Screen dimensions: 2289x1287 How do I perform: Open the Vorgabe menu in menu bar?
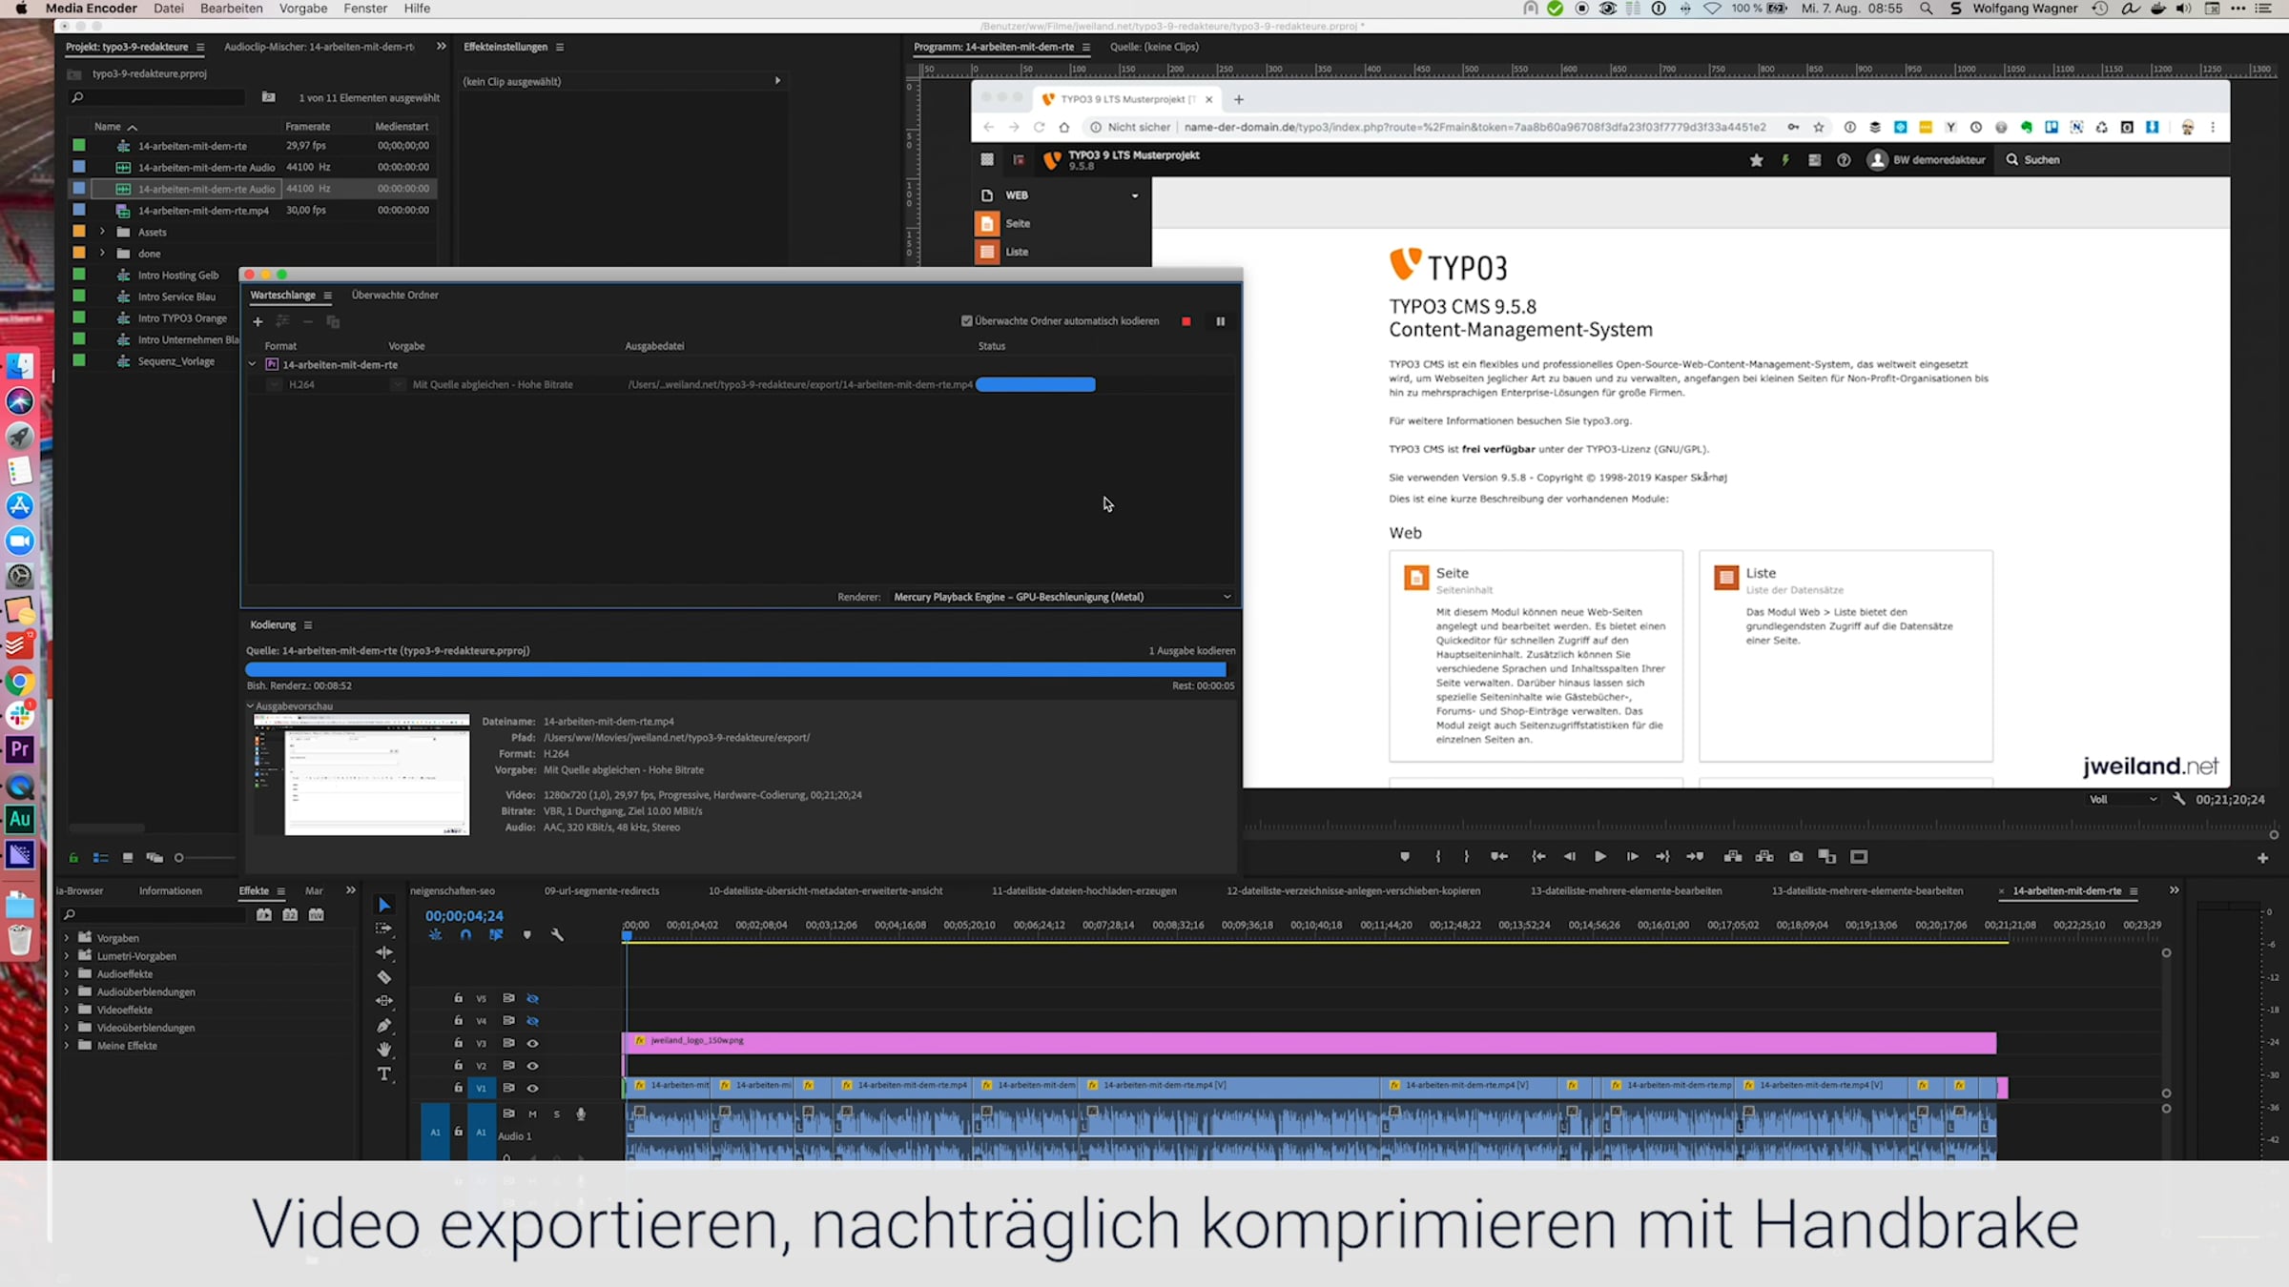tap(302, 9)
